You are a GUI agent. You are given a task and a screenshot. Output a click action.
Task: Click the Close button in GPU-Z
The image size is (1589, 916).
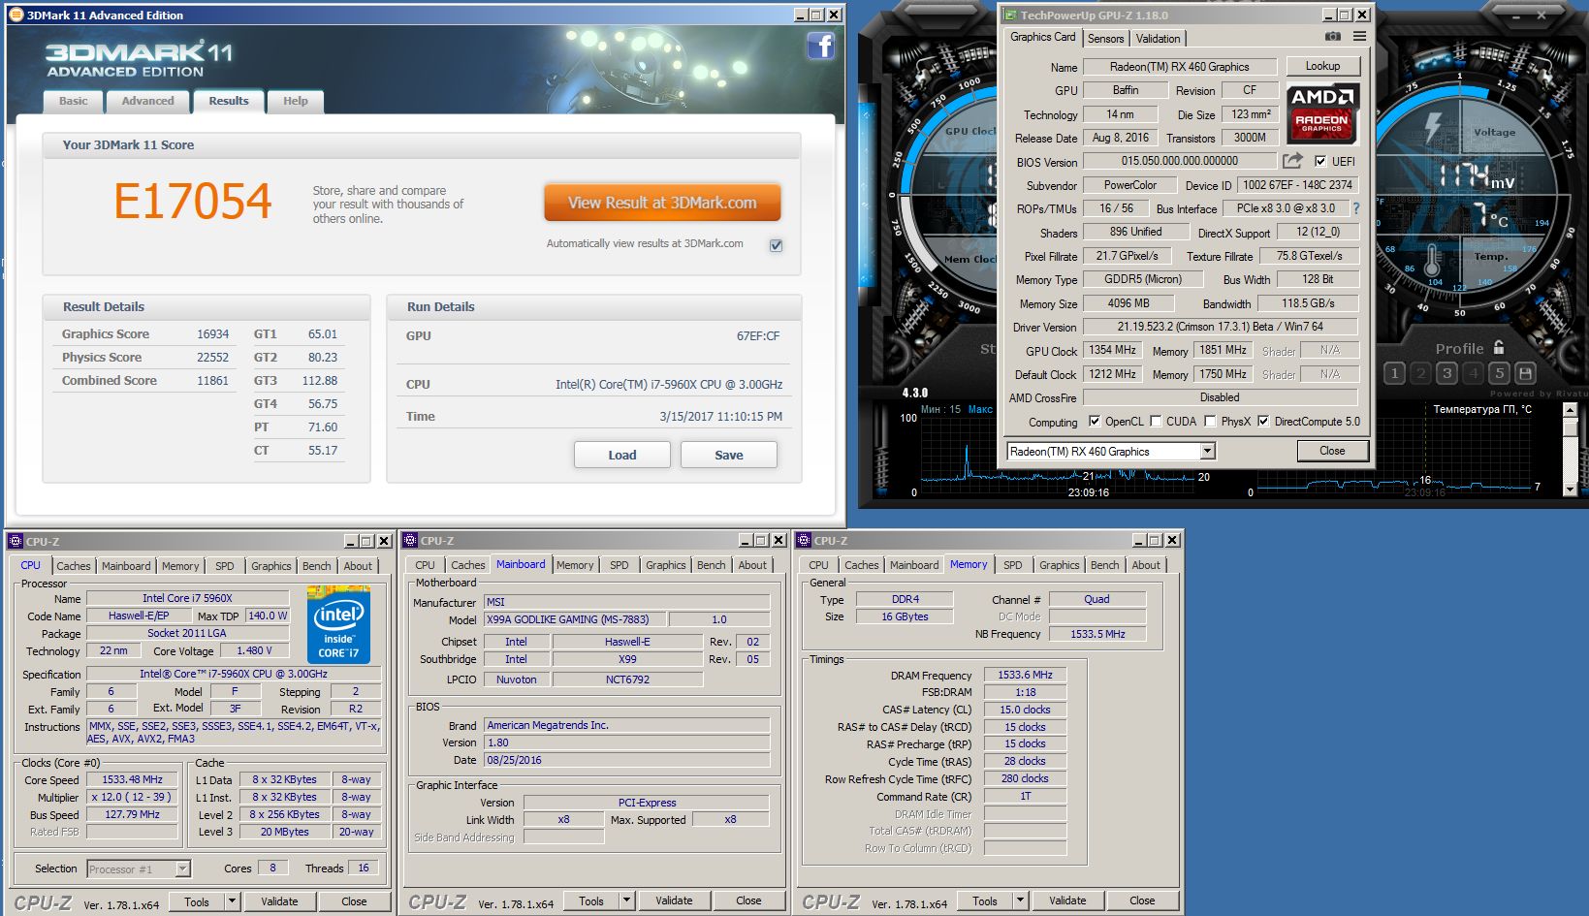tap(1332, 451)
